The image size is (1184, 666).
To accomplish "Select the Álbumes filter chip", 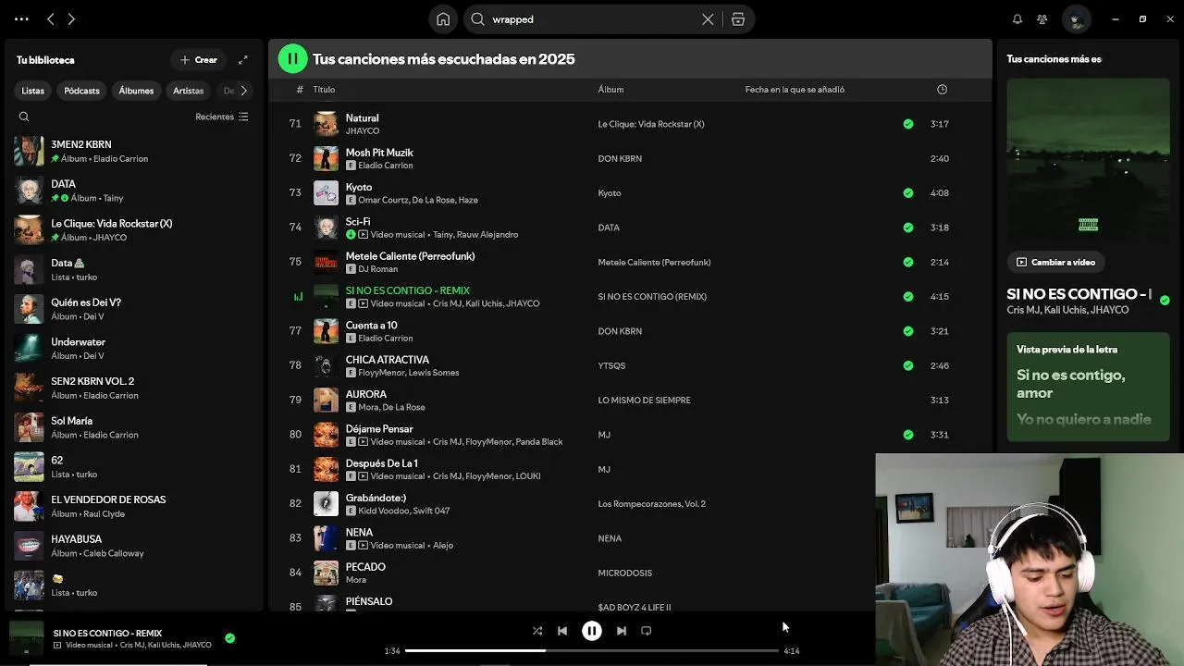I will [136, 91].
